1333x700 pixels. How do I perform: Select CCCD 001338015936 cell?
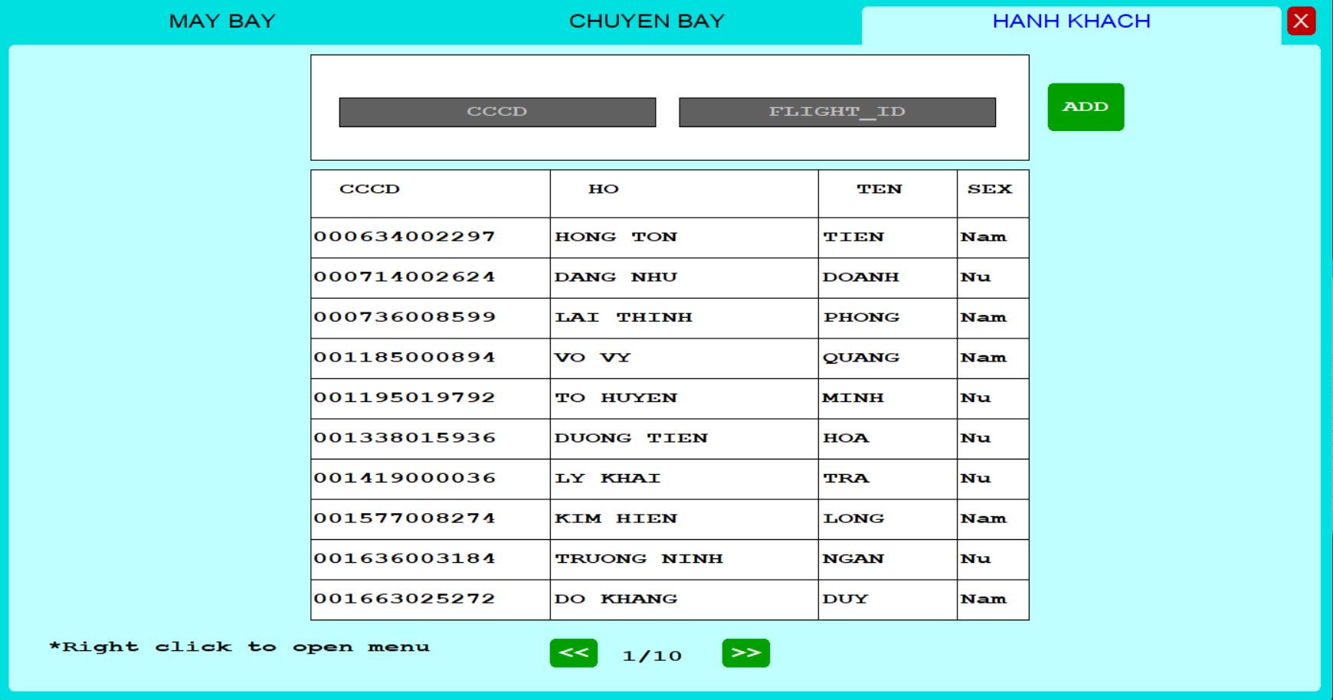coord(431,439)
